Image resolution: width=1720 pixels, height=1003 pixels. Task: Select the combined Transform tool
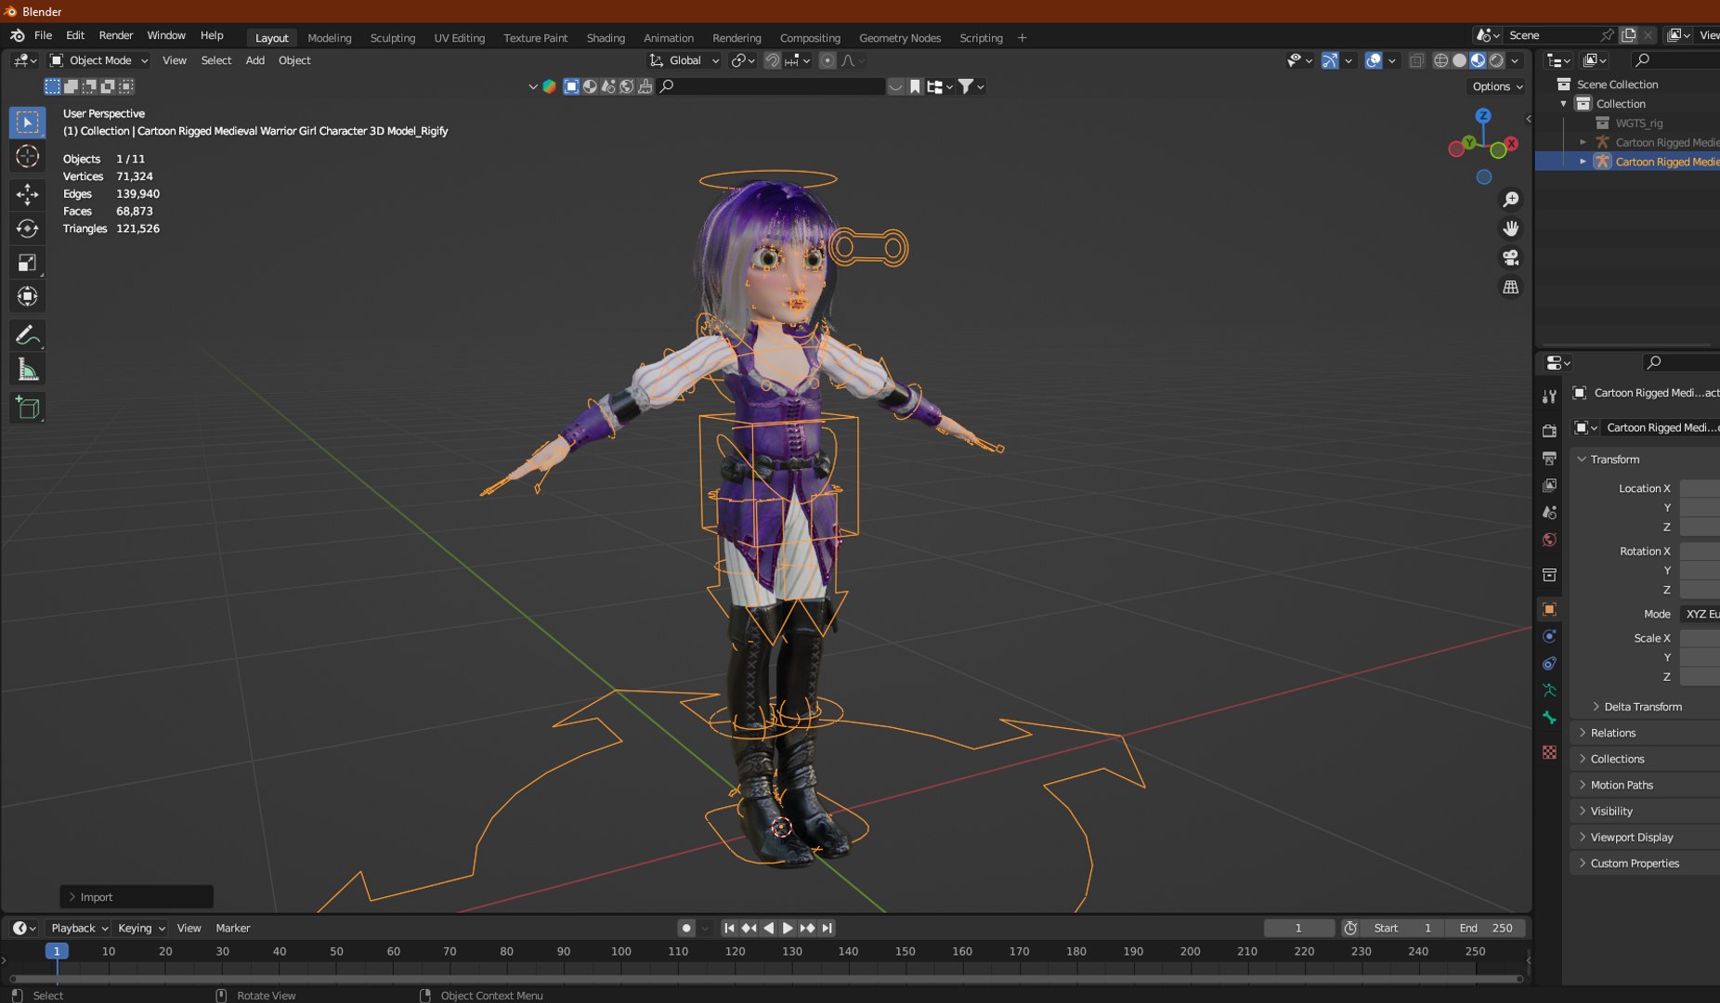pos(27,297)
